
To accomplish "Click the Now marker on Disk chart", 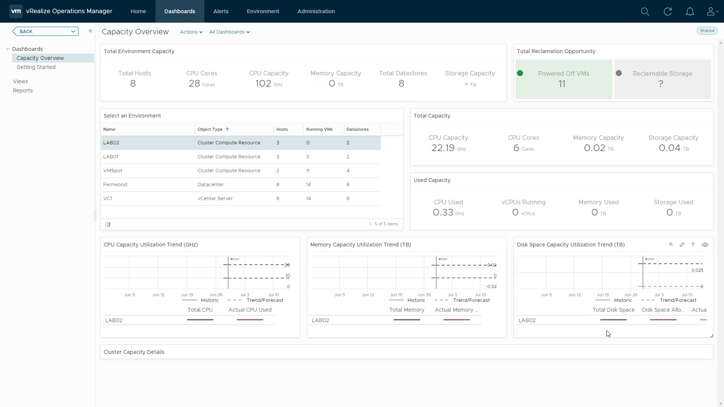I will 650,259.
